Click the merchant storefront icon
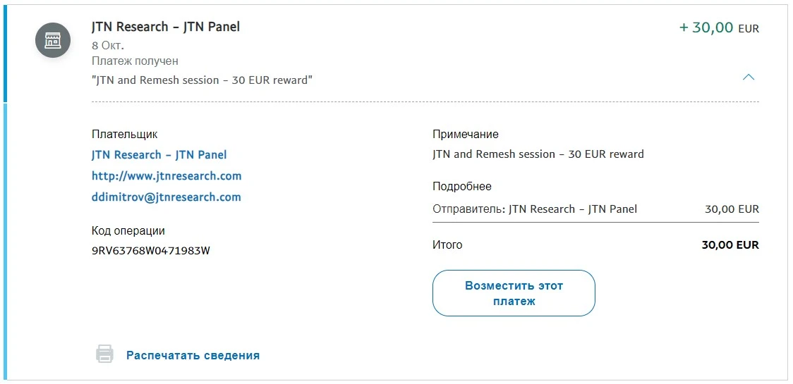This screenshot has height=384, width=793. [x=53, y=41]
